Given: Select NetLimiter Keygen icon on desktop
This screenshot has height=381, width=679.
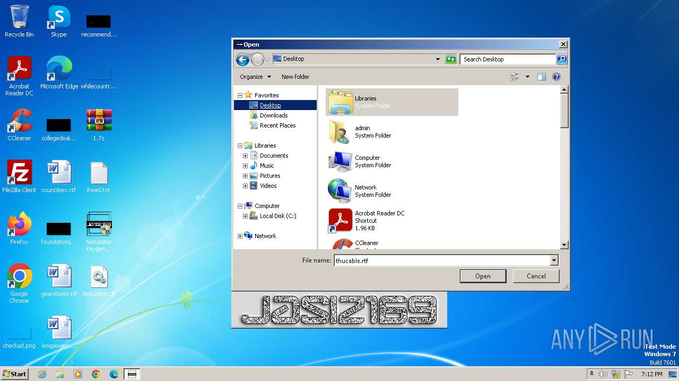Looking at the screenshot, I should [x=99, y=232].
